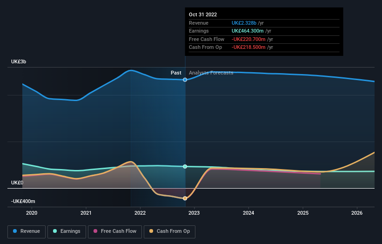Click the -UK£400m y-axis label
The height and width of the screenshot is (244, 382).
click(x=23, y=201)
